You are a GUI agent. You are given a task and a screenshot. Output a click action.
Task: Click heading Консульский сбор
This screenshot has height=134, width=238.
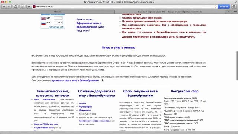click(x=185, y=91)
